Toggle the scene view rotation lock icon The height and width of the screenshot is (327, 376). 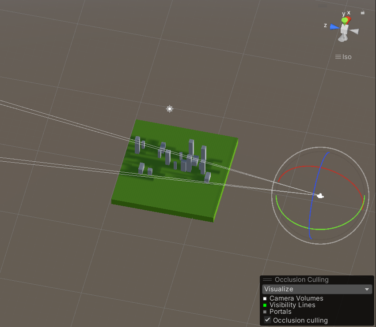(x=363, y=13)
